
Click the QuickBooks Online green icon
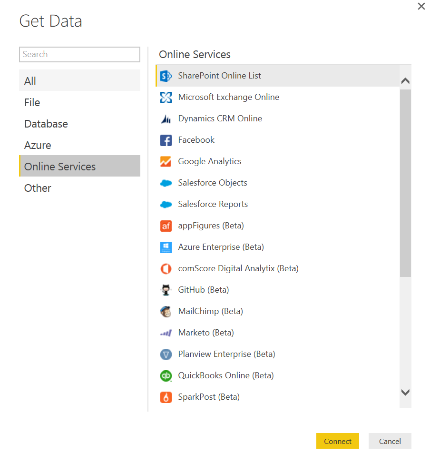(166, 375)
